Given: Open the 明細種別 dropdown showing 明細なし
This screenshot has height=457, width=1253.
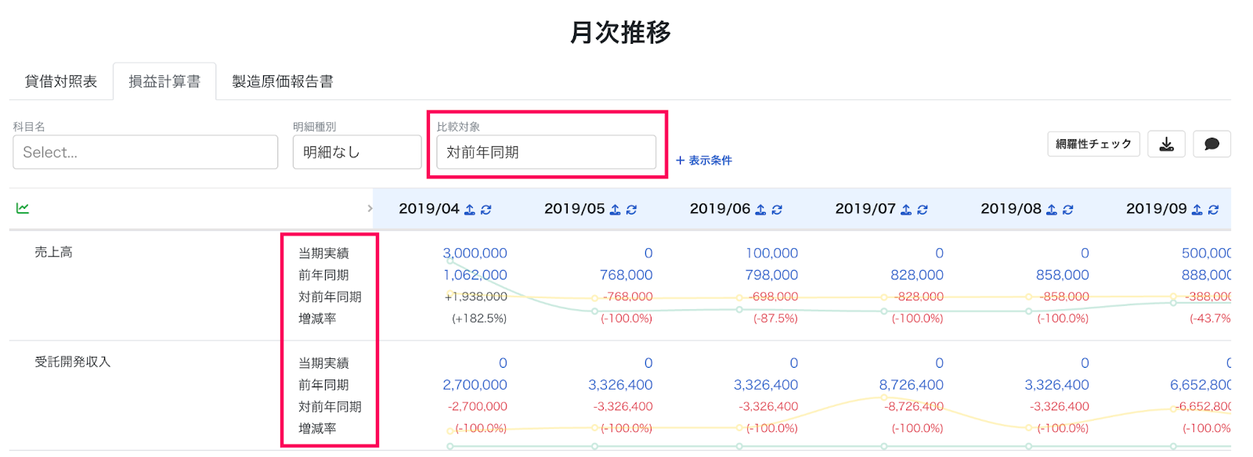Looking at the screenshot, I should coord(357,152).
